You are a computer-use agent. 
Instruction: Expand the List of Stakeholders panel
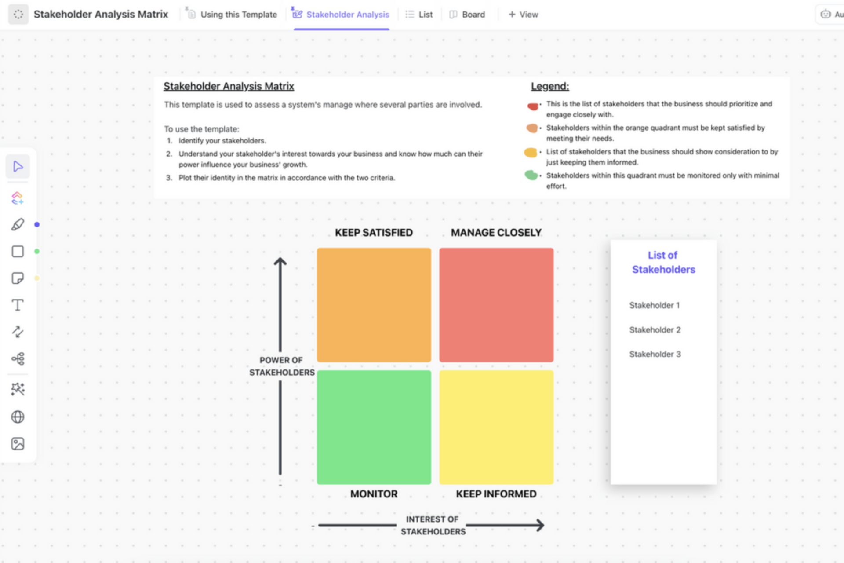coord(664,262)
